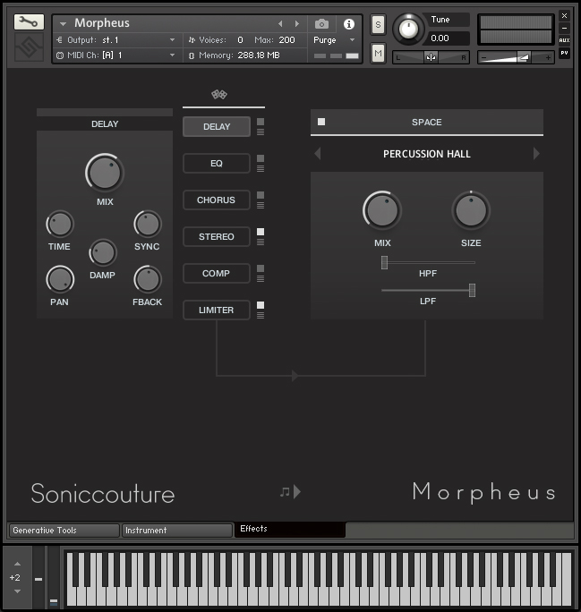Disable the LIMITER effect power square
The height and width of the screenshot is (612, 581).
pos(261,305)
